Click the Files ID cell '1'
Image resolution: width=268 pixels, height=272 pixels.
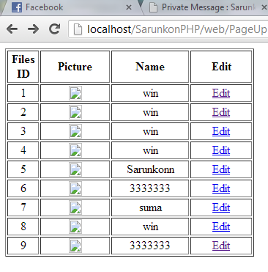coord(23,93)
